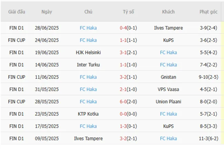The width and height of the screenshot is (224, 149).
Task: Click the 0-4 score against Ilves Tampere
Action: pos(123,28)
